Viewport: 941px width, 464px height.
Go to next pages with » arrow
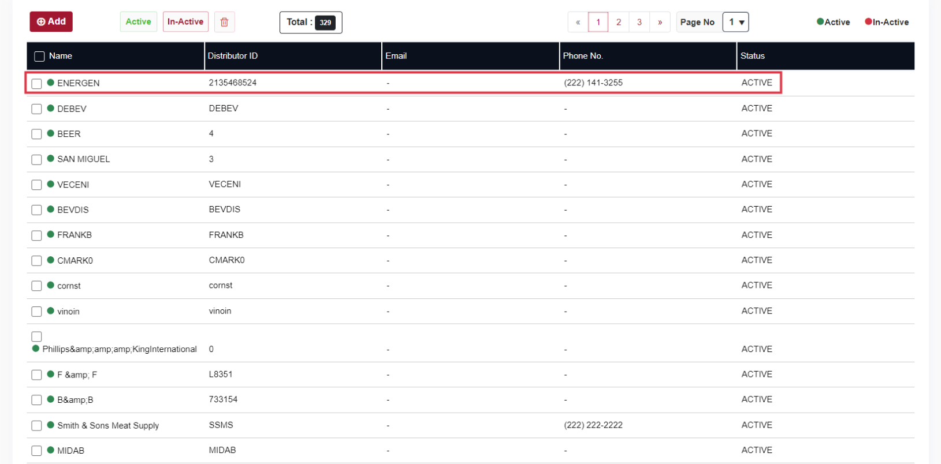pyautogui.click(x=660, y=22)
